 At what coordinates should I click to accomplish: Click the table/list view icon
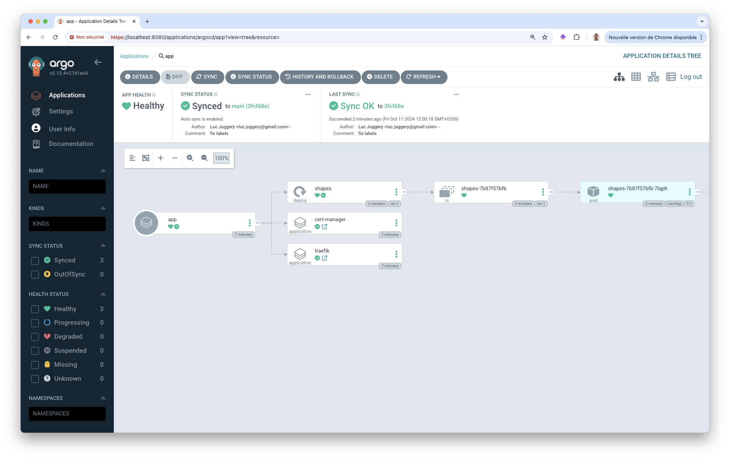coord(669,77)
